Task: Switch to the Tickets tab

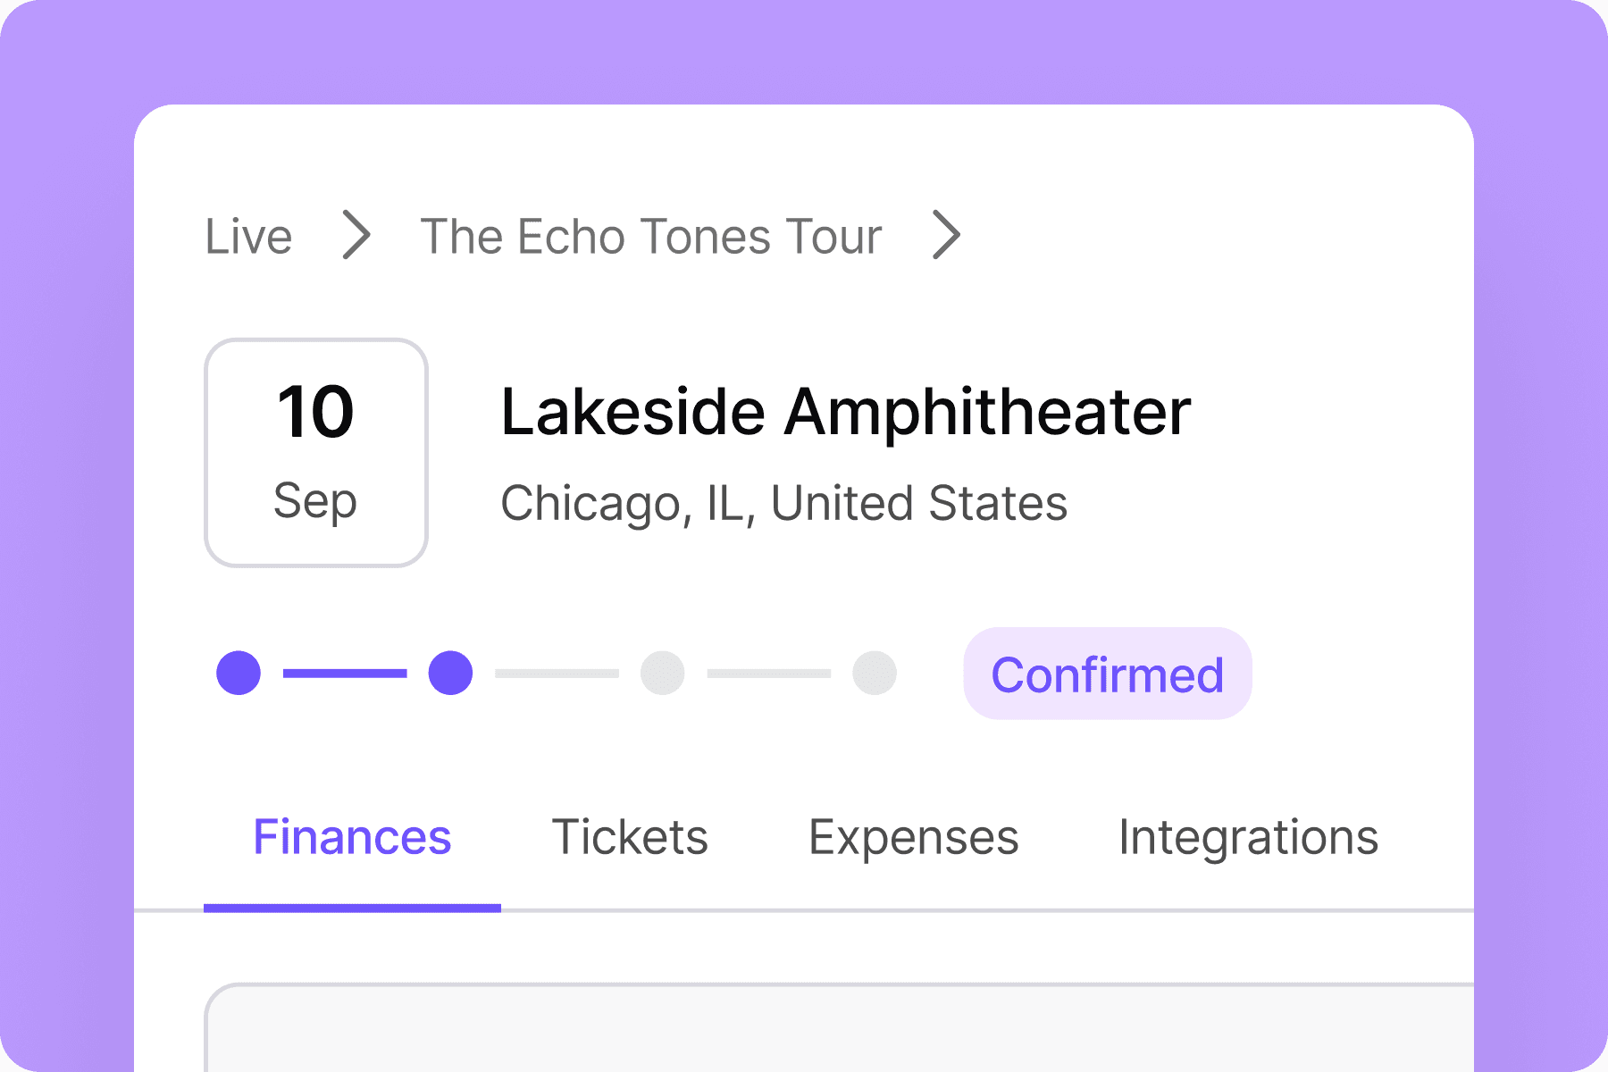Action: [x=630, y=838]
